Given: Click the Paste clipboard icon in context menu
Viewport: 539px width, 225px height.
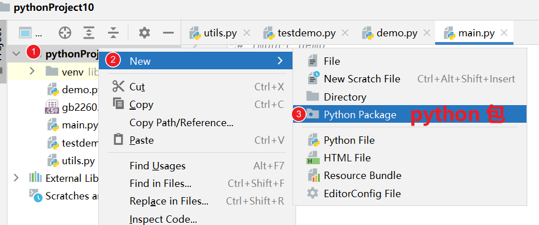Looking at the screenshot, I should tap(118, 140).
